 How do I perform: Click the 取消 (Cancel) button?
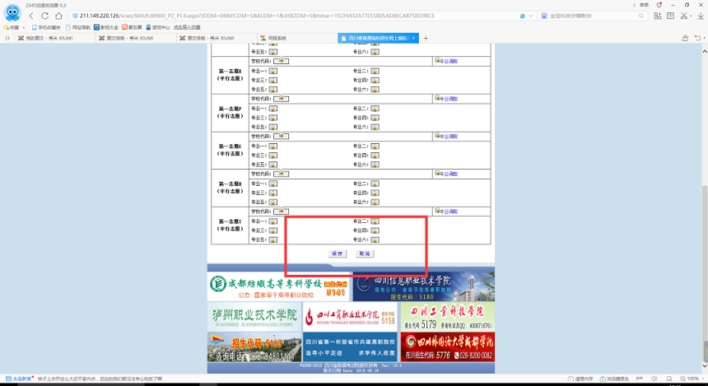pyautogui.click(x=364, y=253)
